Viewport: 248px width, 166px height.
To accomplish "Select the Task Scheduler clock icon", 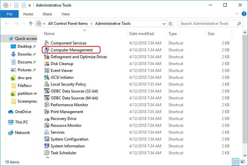I will 47,153.
